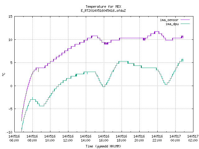Click the x-axis title 'Time (yymmdd HH:MM)'
This screenshot has height=149, width=199.
click(x=103, y=146)
